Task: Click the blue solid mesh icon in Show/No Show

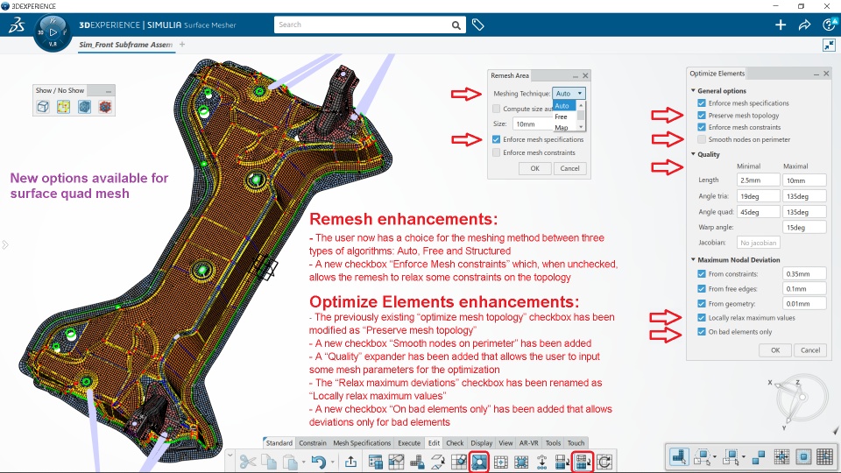Action: [84, 107]
